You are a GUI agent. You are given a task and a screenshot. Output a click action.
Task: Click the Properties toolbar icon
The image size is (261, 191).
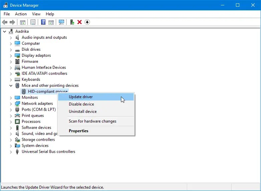click(33, 22)
